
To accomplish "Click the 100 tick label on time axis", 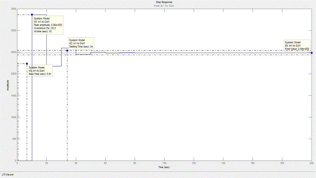I will pyautogui.click(x=164, y=163).
